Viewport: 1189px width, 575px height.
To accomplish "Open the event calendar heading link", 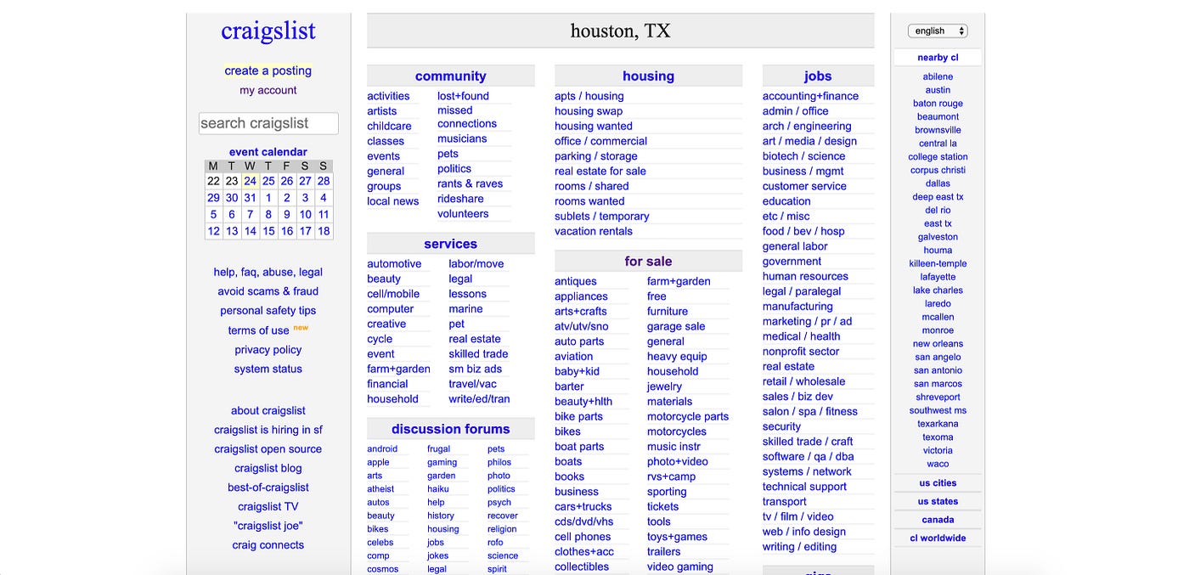I will point(268,152).
